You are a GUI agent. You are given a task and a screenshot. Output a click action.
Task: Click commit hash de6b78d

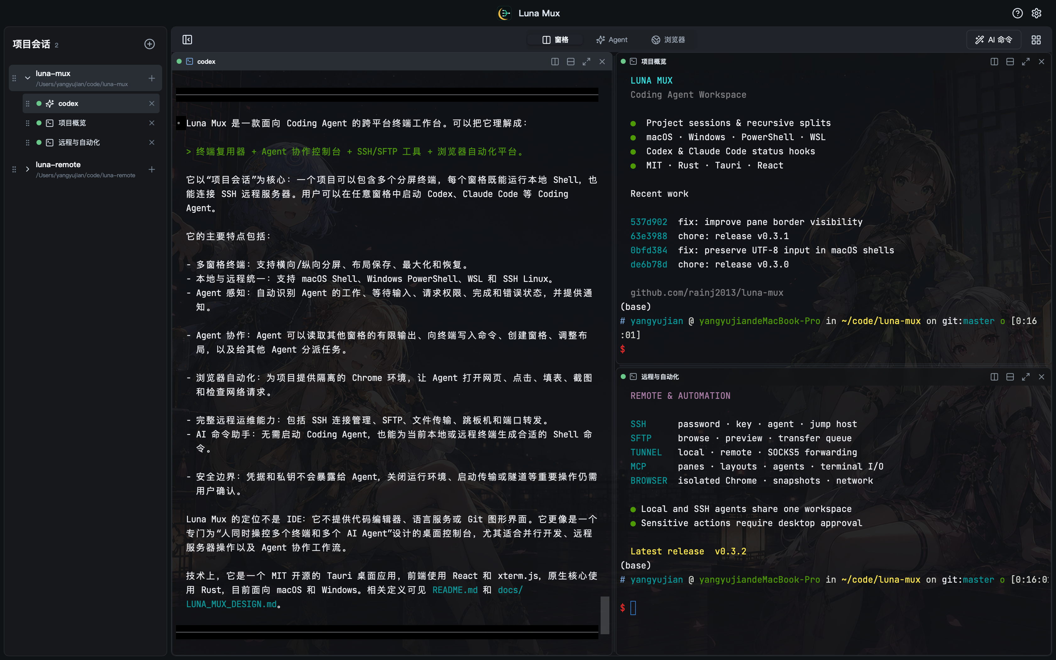(648, 265)
